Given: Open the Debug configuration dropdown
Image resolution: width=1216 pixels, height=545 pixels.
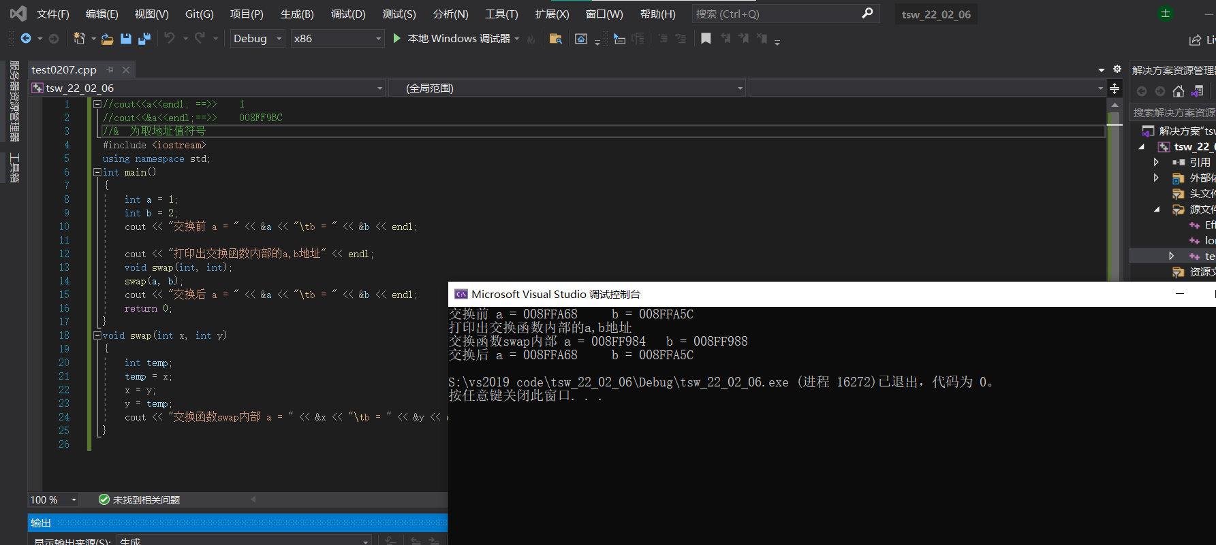Looking at the screenshot, I should tap(257, 39).
